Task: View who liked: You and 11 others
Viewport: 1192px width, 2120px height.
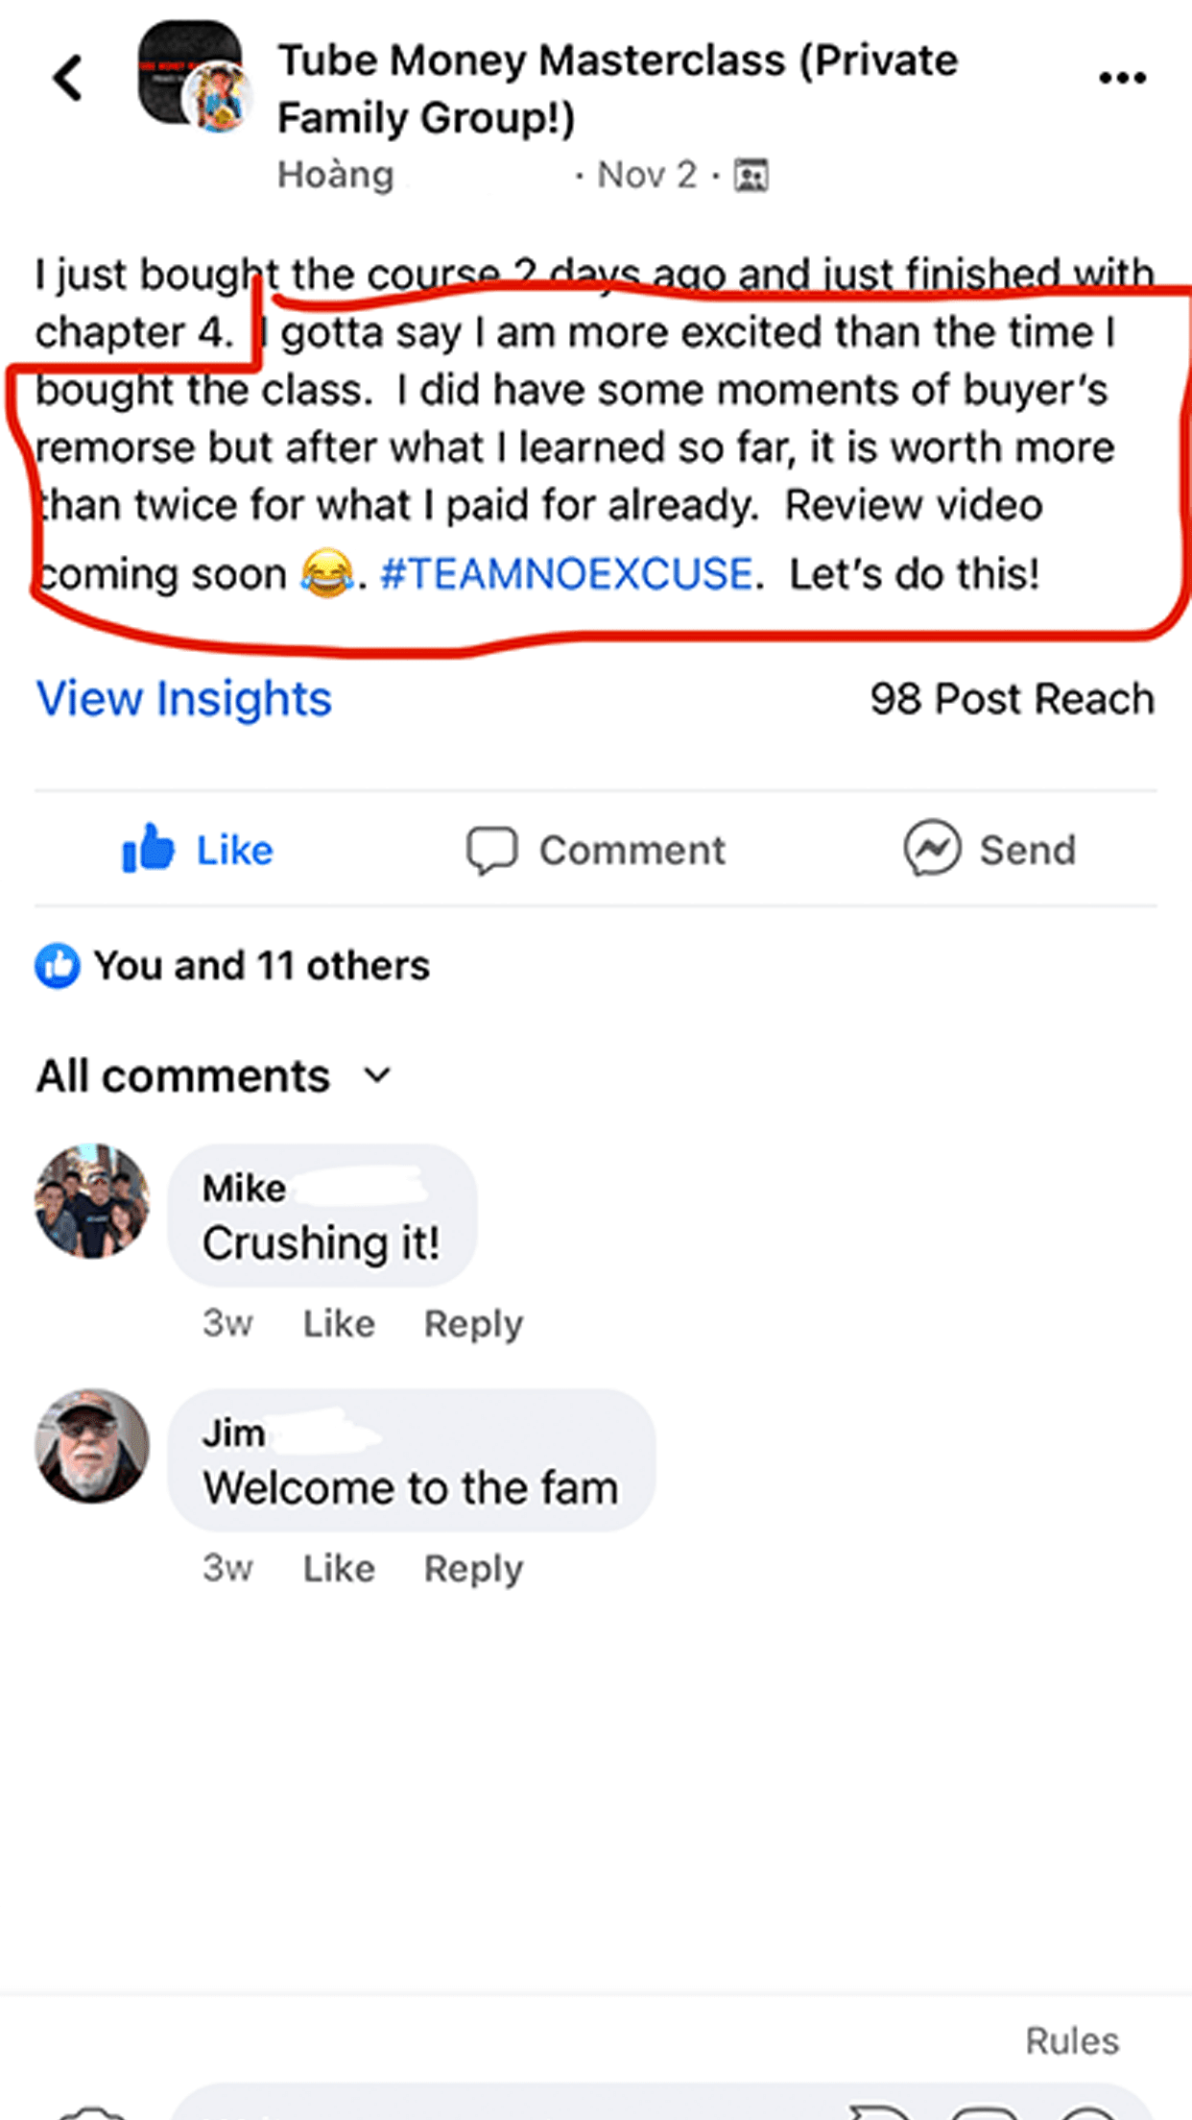Action: click(261, 966)
